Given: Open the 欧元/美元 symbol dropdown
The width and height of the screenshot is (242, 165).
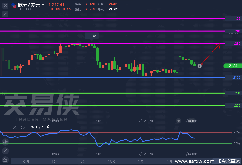Looking at the screenshot, I should [43, 5].
